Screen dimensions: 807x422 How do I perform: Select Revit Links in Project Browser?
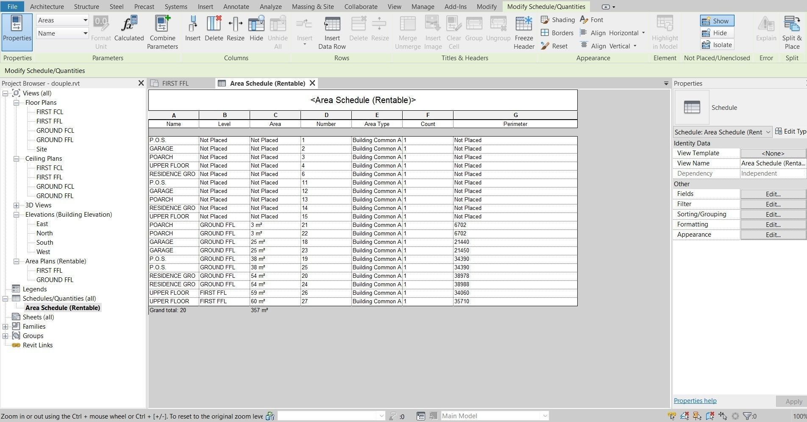38,345
